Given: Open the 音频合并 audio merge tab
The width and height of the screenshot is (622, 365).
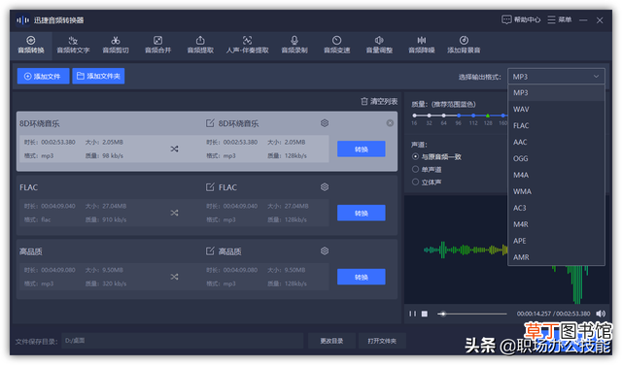Looking at the screenshot, I should [157, 46].
